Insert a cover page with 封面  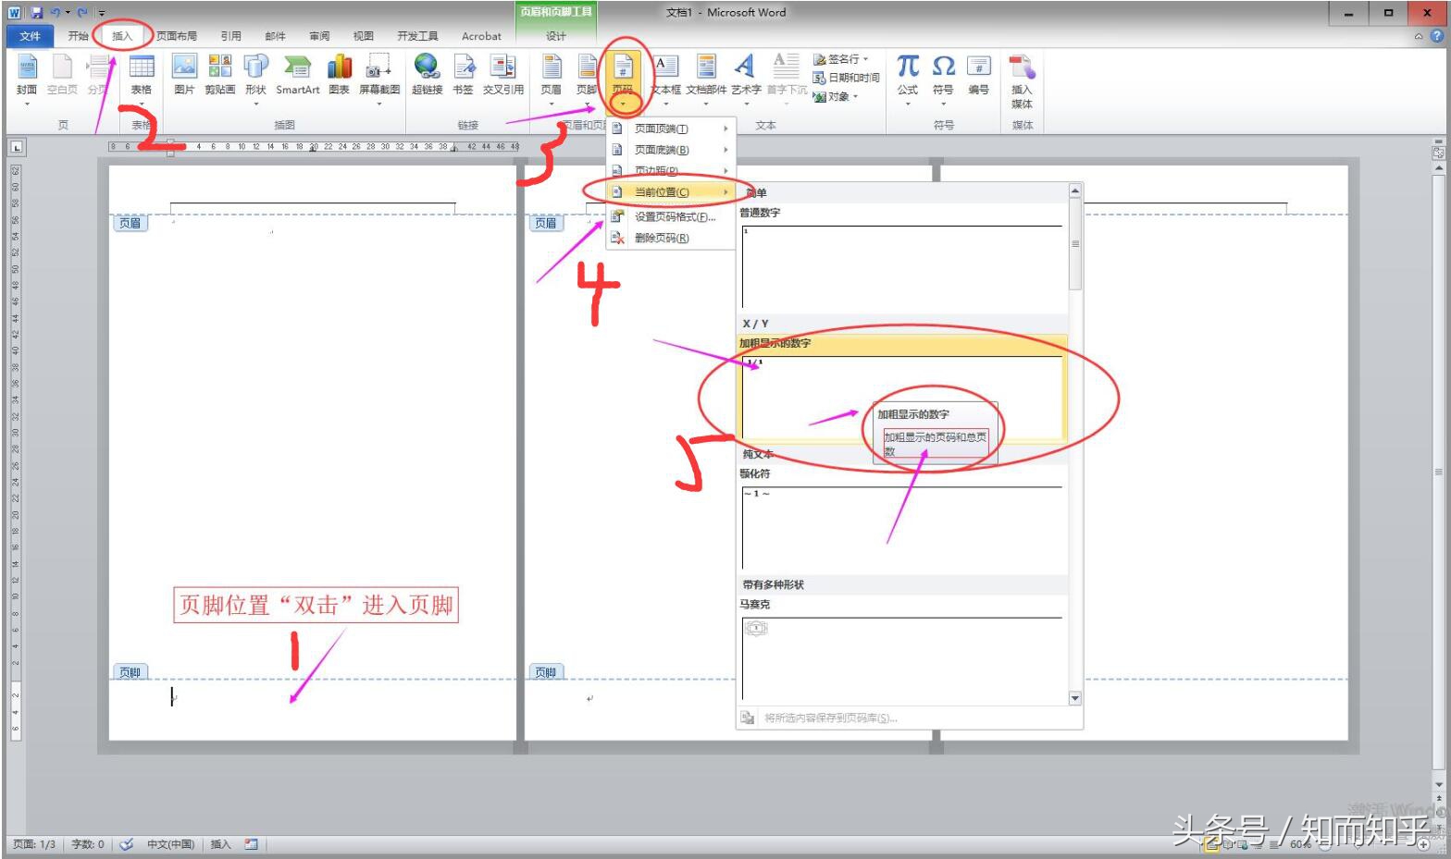[x=27, y=79]
